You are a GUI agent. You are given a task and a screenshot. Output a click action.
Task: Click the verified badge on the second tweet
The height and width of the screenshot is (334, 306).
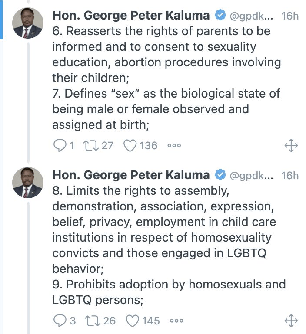pyautogui.click(x=220, y=175)
